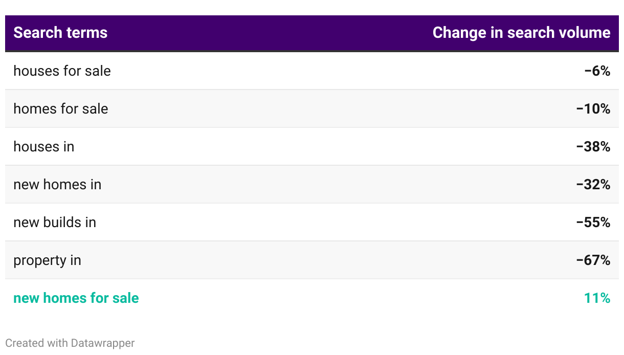Click the Search terms column header
The height and width of the screenshot is (355, 624).
[x=60, y=33]
